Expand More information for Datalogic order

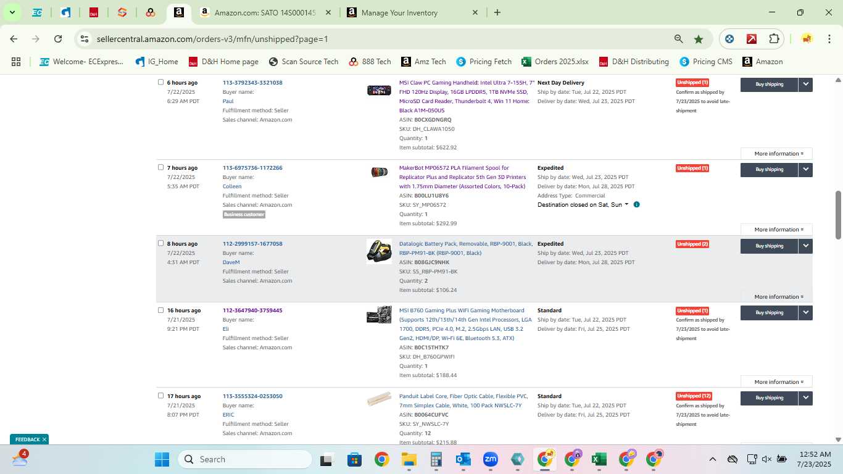coord(776,297)
